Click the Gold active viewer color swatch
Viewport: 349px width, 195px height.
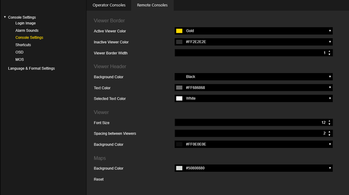click(x=179, y=31)
